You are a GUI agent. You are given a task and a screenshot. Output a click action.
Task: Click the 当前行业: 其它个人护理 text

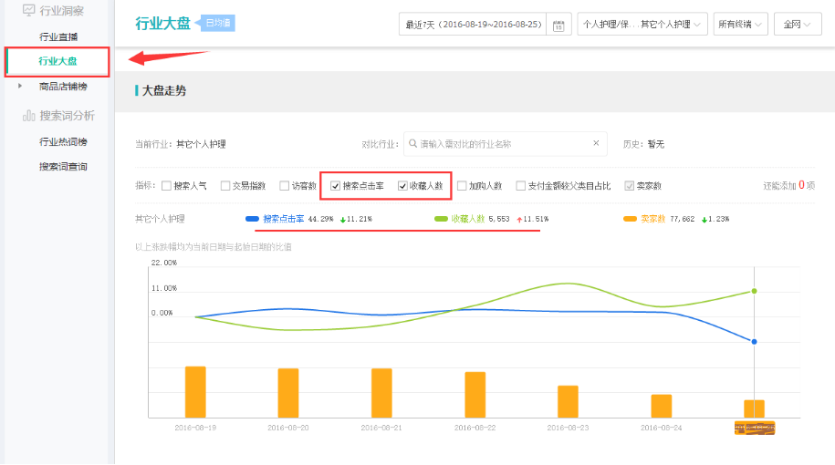(x=181, y=144)
